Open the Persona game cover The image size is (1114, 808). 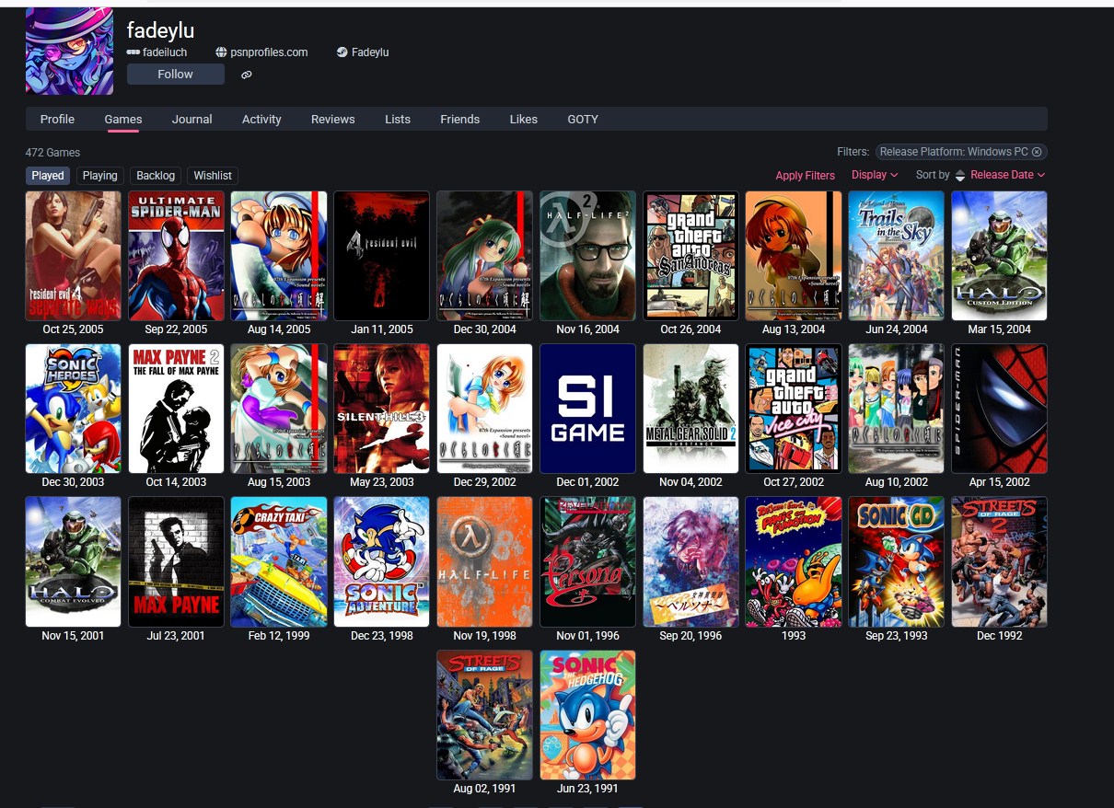click(x=587, y=562)
